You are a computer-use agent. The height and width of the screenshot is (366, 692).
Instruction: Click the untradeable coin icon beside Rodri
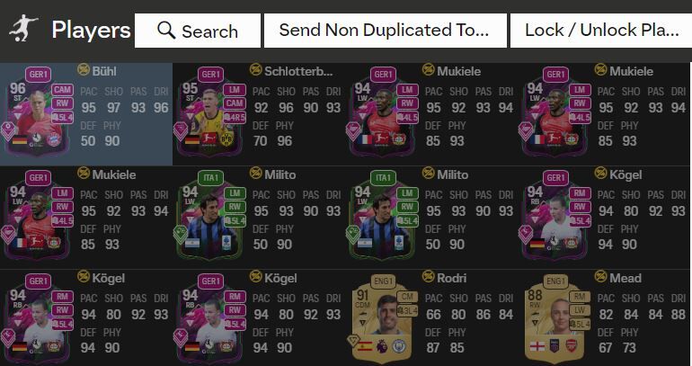pyautogui.click(x=428, y=277)
